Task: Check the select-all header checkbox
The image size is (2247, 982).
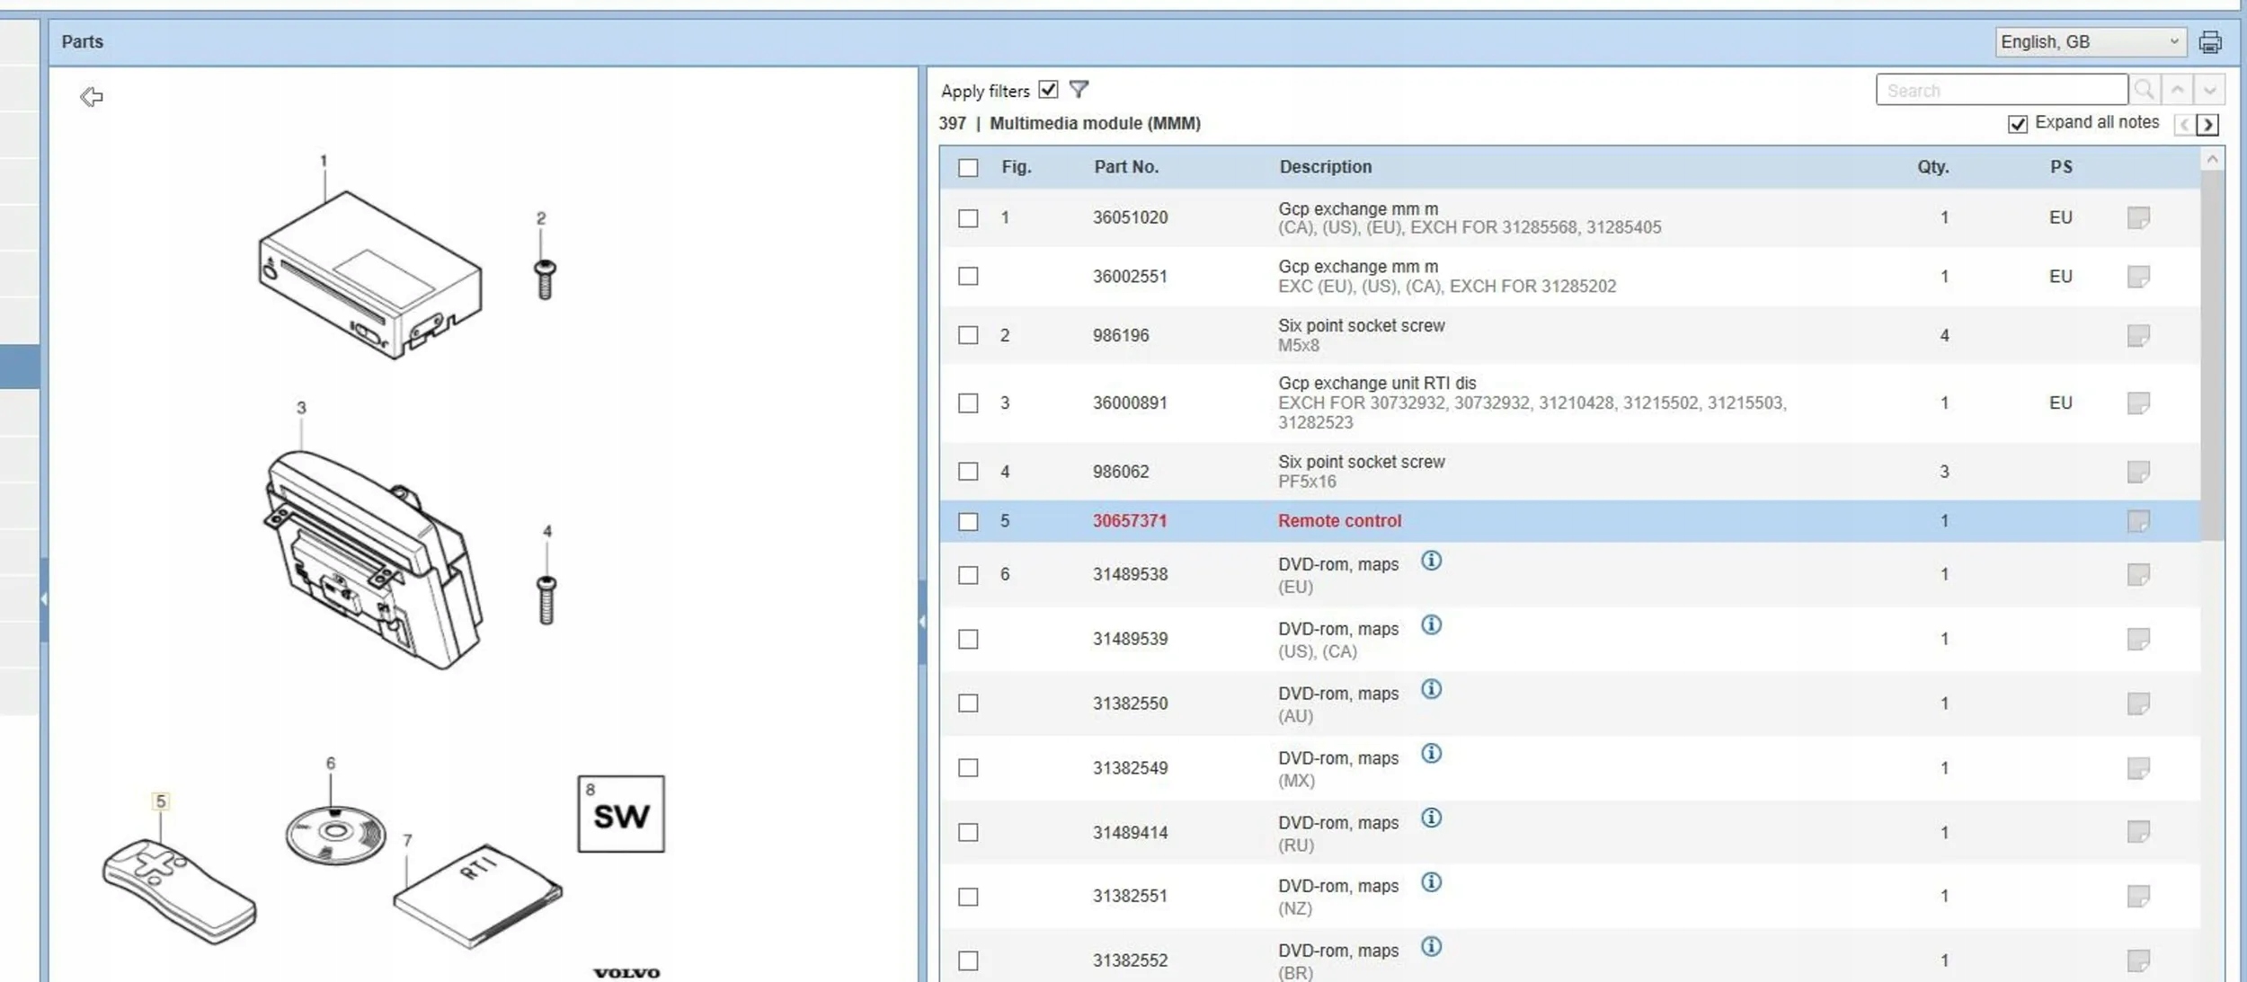Action: click(x=968, y=168)
